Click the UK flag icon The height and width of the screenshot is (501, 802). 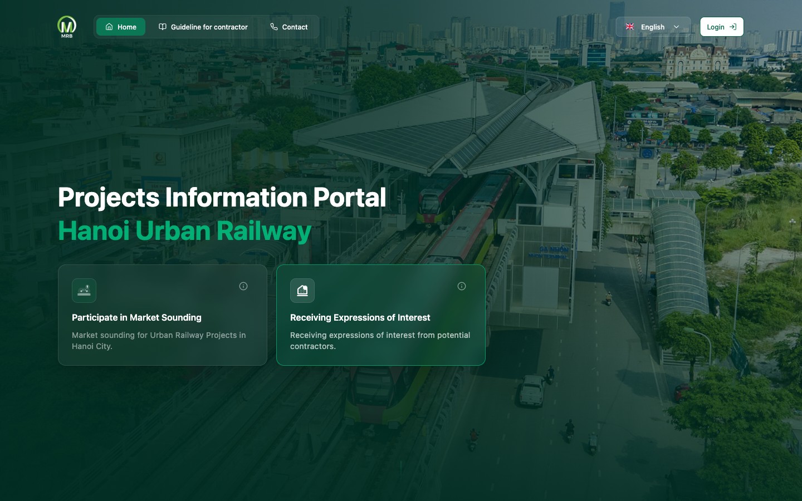630,27
